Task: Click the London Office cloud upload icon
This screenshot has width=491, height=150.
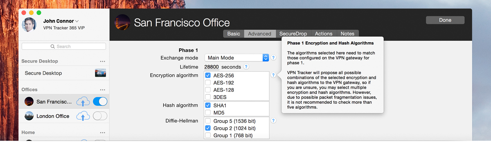Action: coord(83,116)
